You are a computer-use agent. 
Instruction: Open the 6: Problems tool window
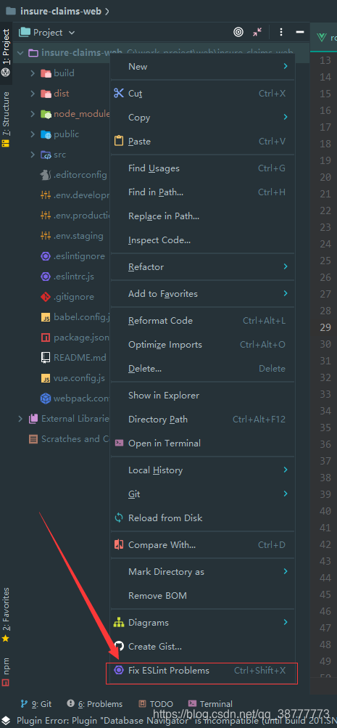pyautogui.click(x=95, y=704)
